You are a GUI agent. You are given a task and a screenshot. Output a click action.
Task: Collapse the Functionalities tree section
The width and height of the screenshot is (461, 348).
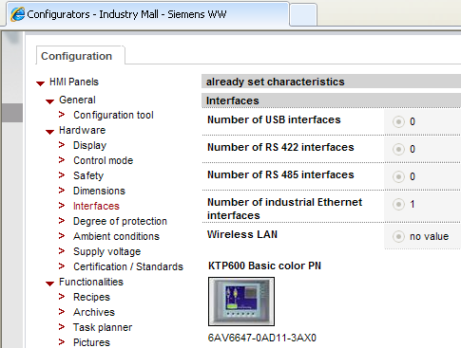click(x=49, y=284)
